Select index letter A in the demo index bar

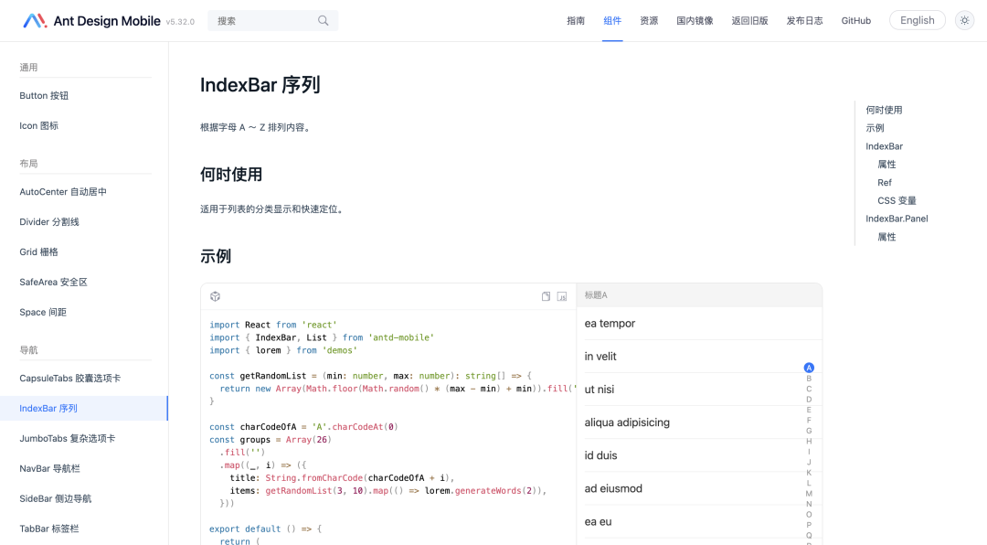809,368
